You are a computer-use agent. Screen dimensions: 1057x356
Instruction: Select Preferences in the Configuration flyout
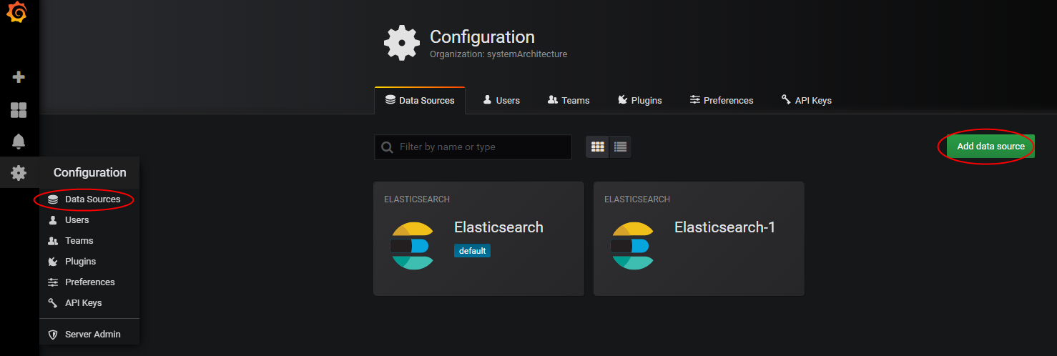click(x=89, y=282)
